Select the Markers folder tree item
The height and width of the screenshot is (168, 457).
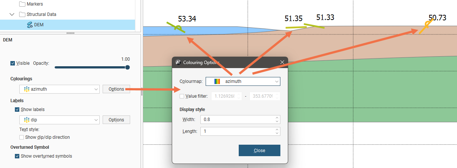pos(35,4)
